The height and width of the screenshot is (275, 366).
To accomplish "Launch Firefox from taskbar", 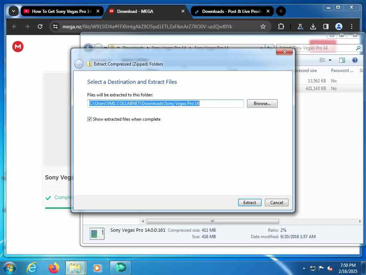I will tap(54, 268).
